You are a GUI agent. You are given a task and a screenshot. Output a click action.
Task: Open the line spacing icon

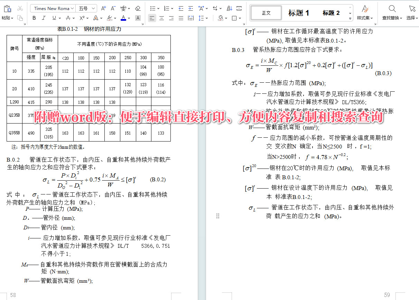coord(202,18)
